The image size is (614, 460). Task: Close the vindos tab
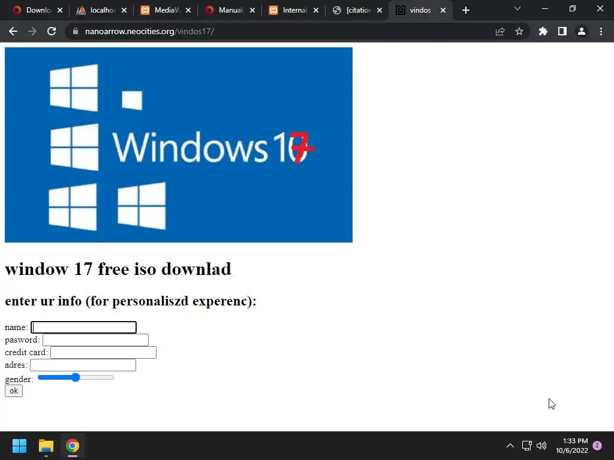coord(443,10)
